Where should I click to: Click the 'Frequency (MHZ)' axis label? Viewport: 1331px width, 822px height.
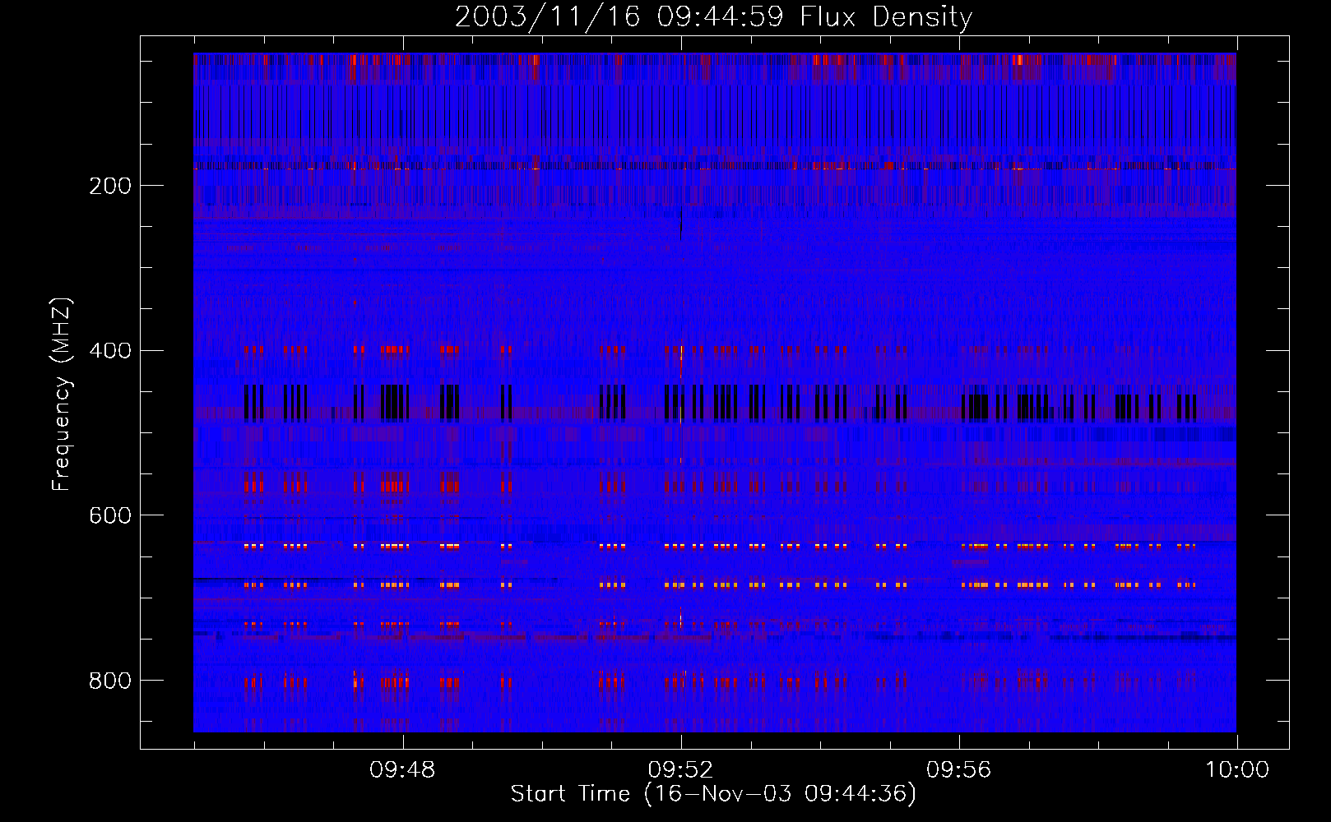pyautogui.click(x=62, y=394)
